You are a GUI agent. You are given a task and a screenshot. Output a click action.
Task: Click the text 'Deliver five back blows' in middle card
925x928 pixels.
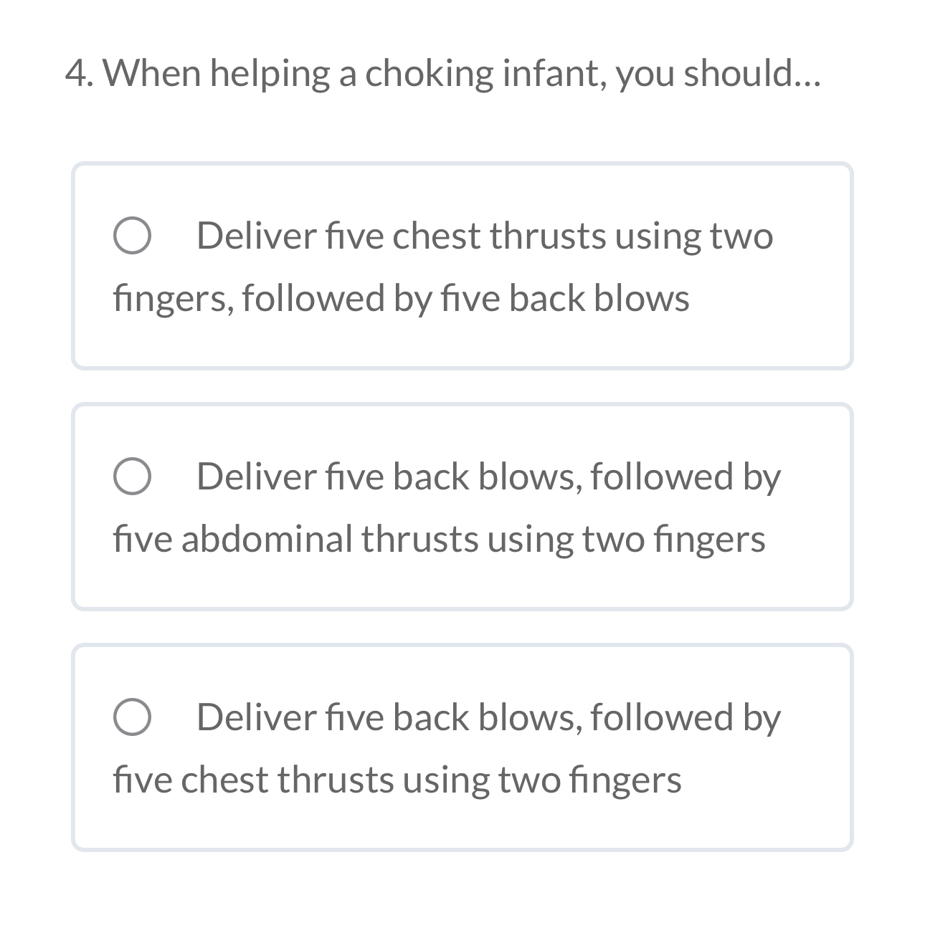click(373, 475)
